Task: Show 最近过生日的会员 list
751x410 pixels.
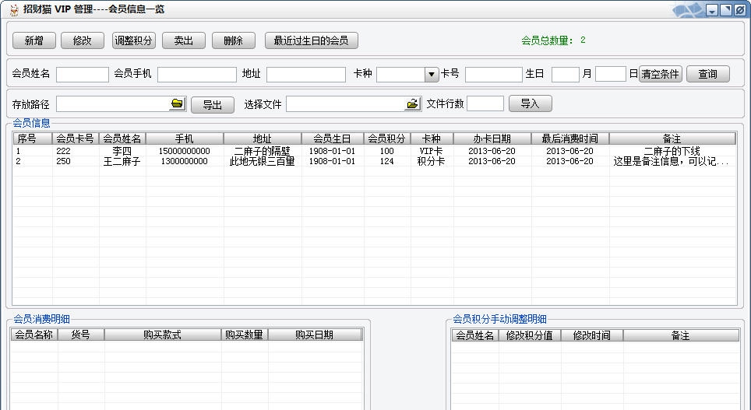Action: pos(311,40)
